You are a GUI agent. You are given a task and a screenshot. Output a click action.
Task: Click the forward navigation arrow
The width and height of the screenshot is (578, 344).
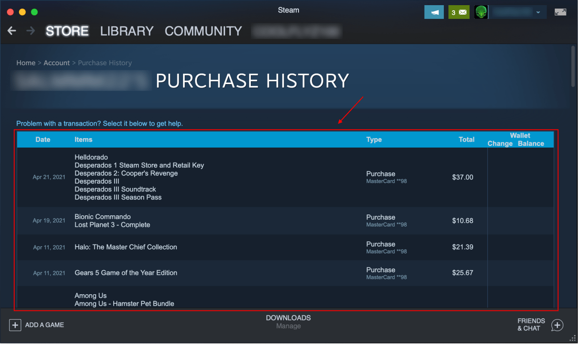(x=30, y=30)
